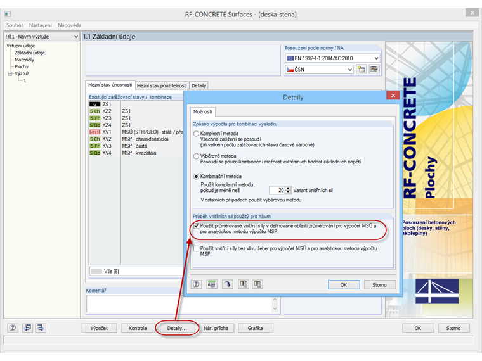This screenshot has height=361, width=482.
Task: Click Storno in the main window footer
Action: [x=453, y=328]
